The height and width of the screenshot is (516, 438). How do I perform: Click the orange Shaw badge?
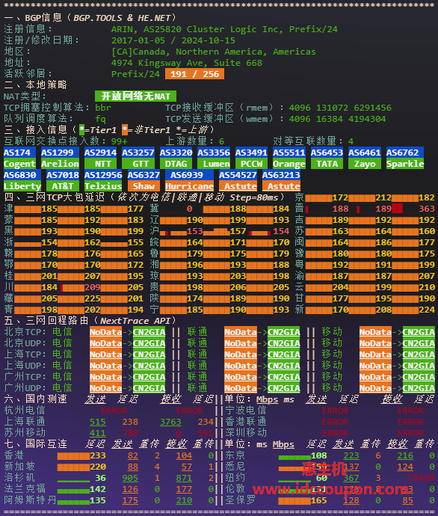pos(144,186)
